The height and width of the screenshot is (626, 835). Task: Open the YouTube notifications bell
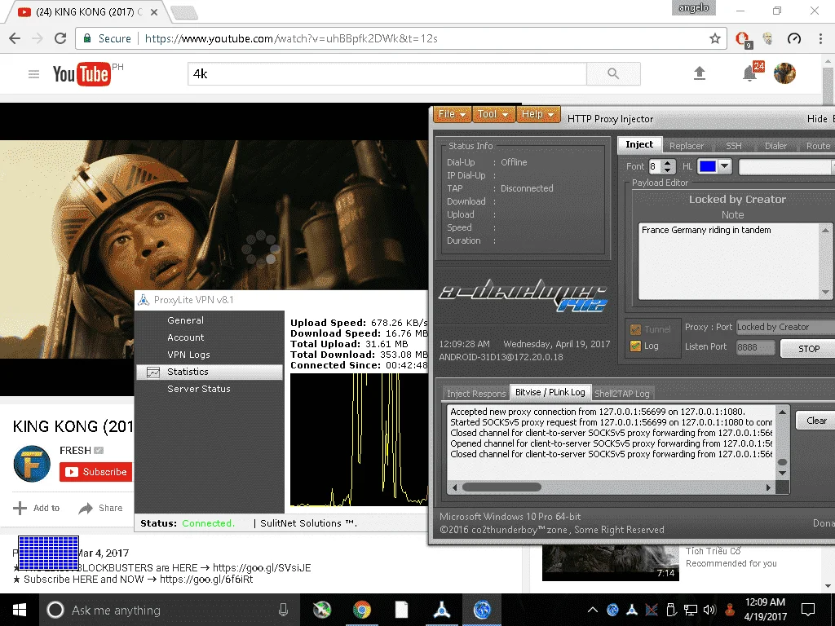click(x=750, y=73)
